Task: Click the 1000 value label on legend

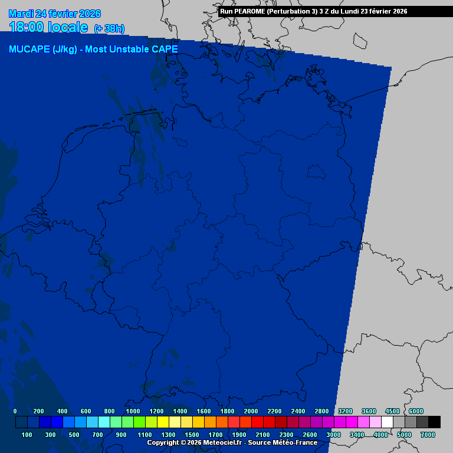Action: pos(133,411)
